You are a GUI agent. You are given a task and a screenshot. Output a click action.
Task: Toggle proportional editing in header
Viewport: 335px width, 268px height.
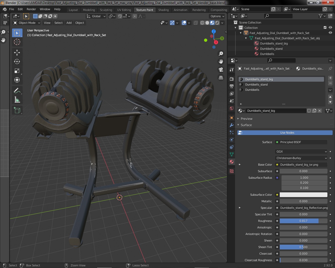135,16
